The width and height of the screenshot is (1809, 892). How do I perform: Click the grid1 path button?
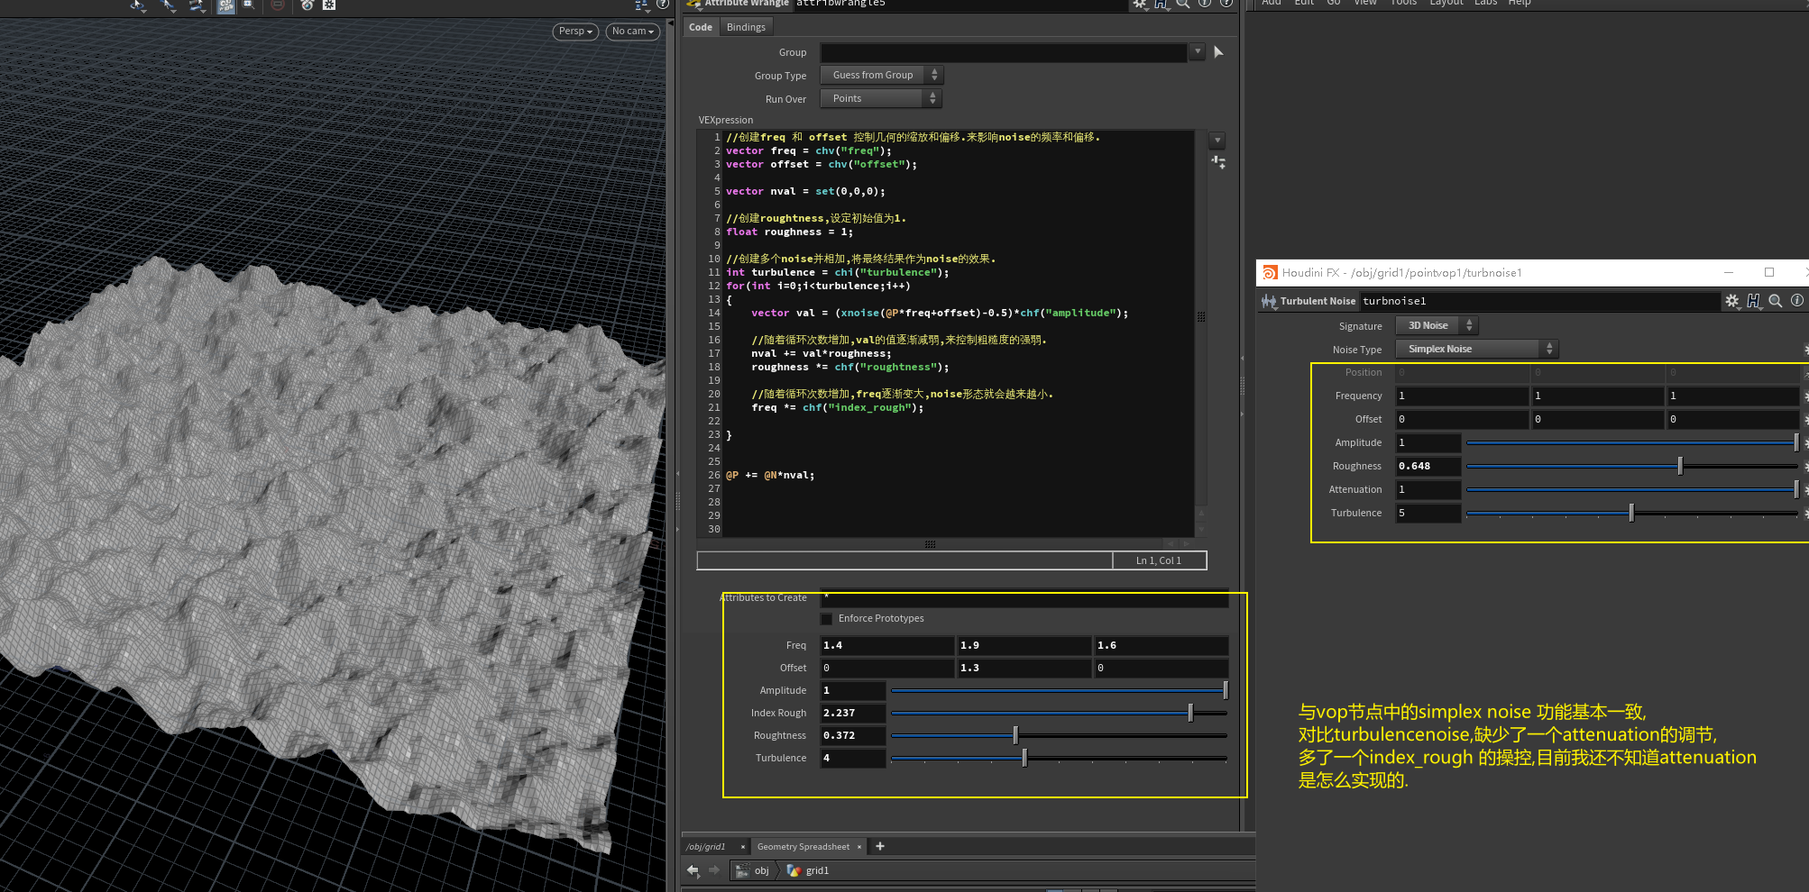tap(816, 870)
